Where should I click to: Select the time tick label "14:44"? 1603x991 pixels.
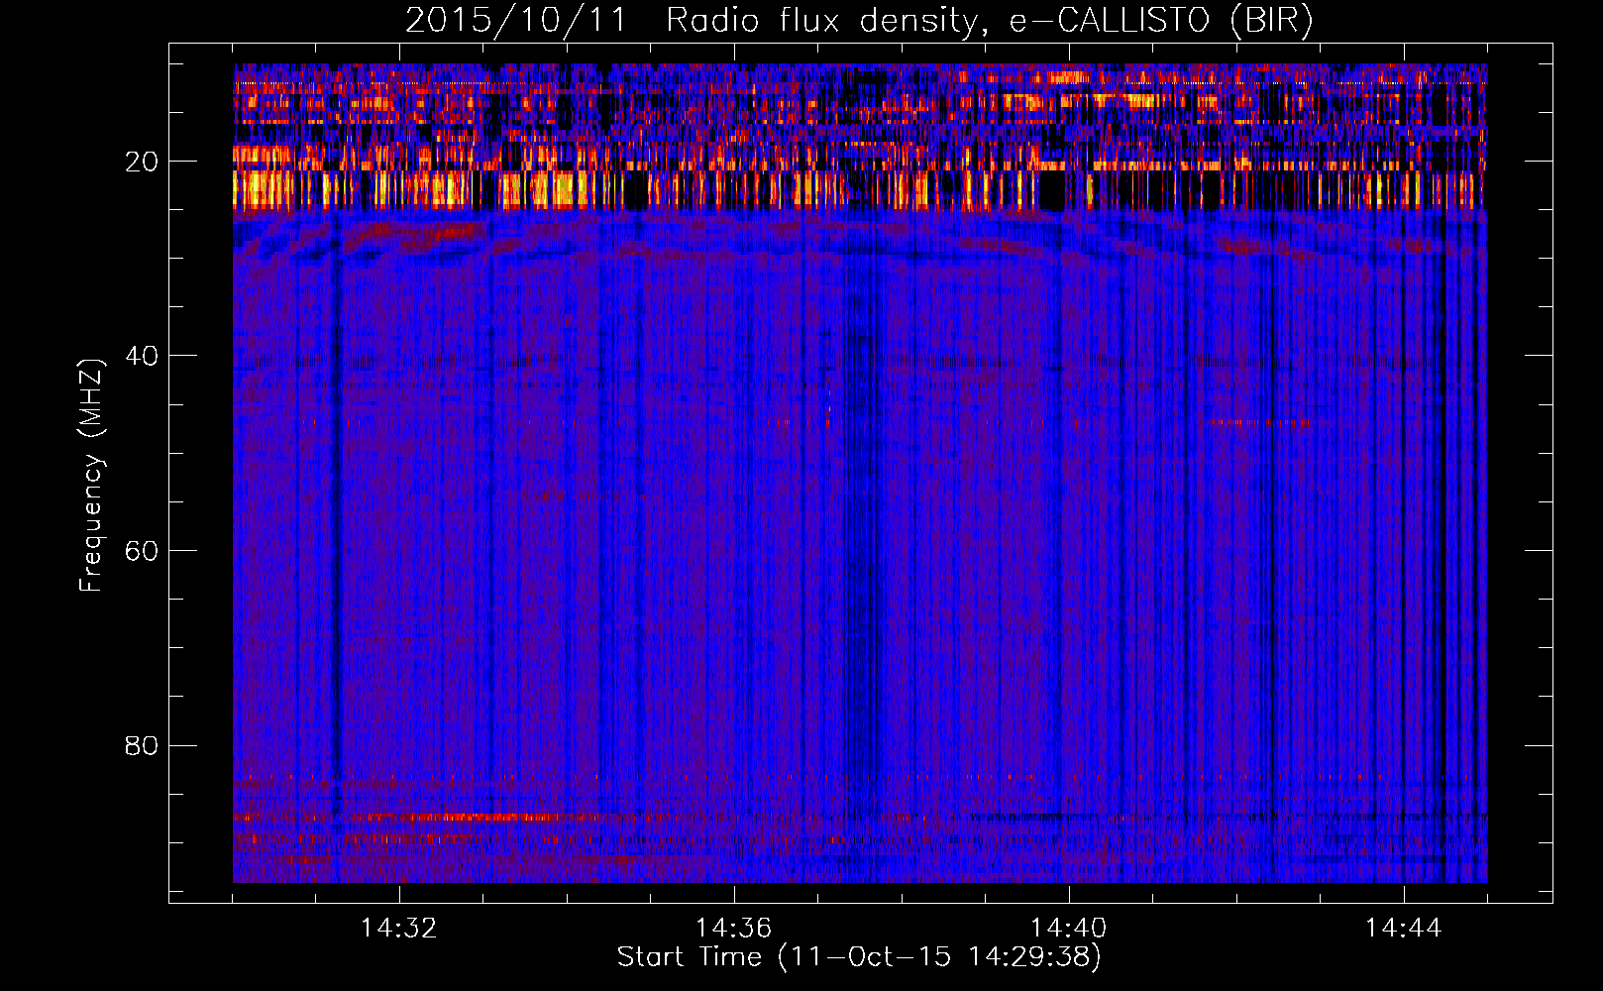(x=1404, y=928)
